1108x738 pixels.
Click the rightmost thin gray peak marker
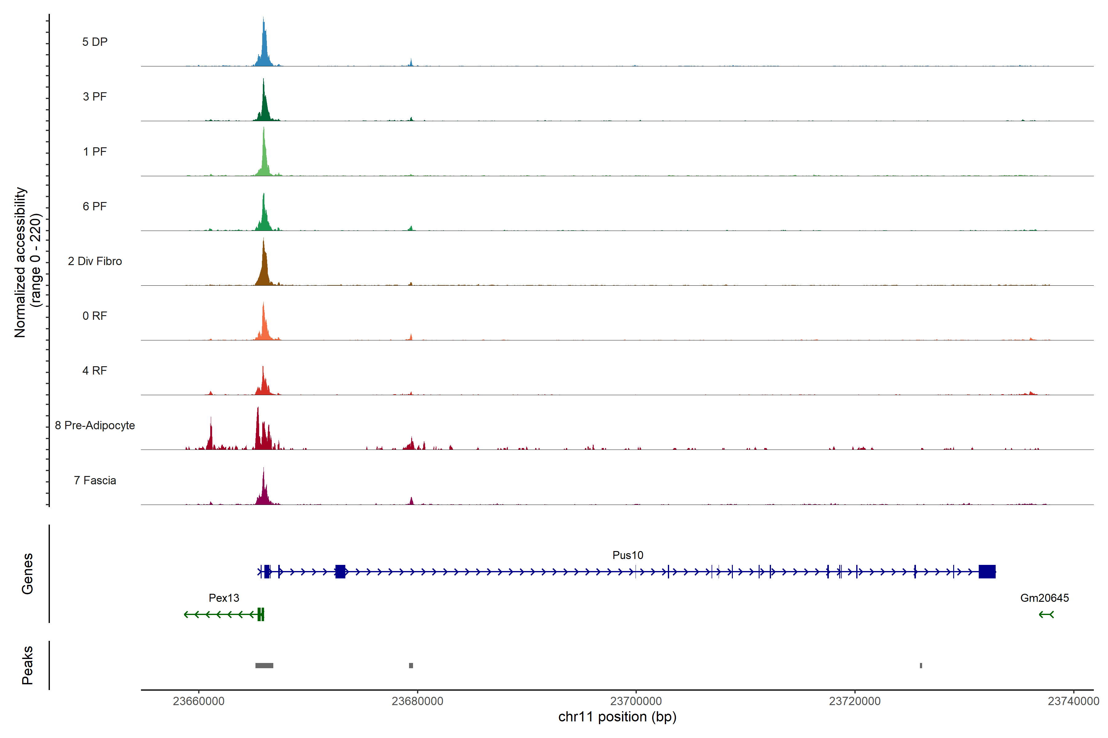(921, 665)
